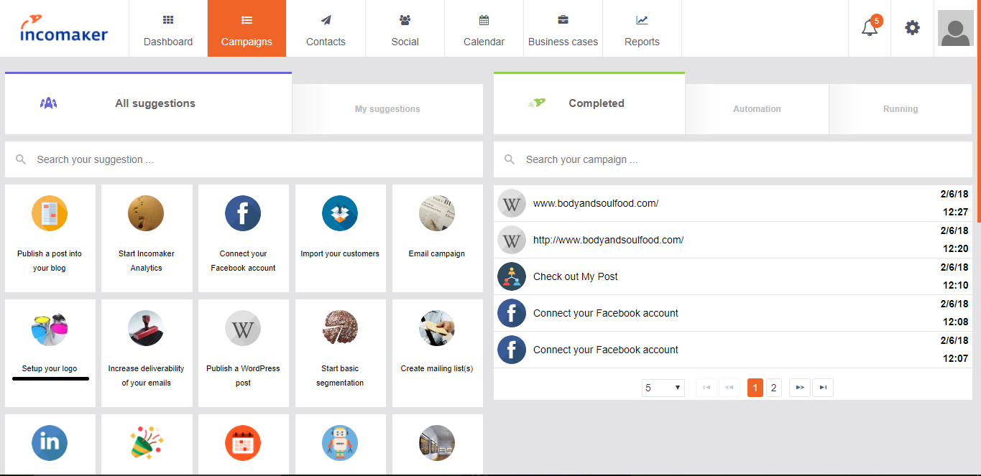
Task: Open the Reports menu item
Action: click(642, 29)
